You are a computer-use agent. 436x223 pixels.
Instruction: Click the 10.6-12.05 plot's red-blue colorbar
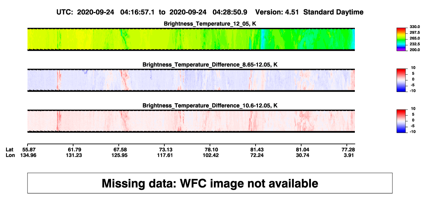pos(401,121)
